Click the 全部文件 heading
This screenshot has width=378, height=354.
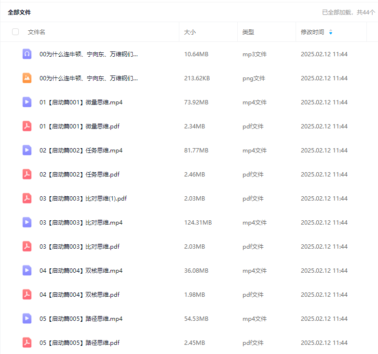click(19, 13)
